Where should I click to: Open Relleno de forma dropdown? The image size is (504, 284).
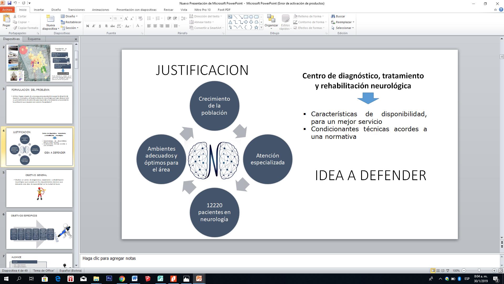(309, 16)
